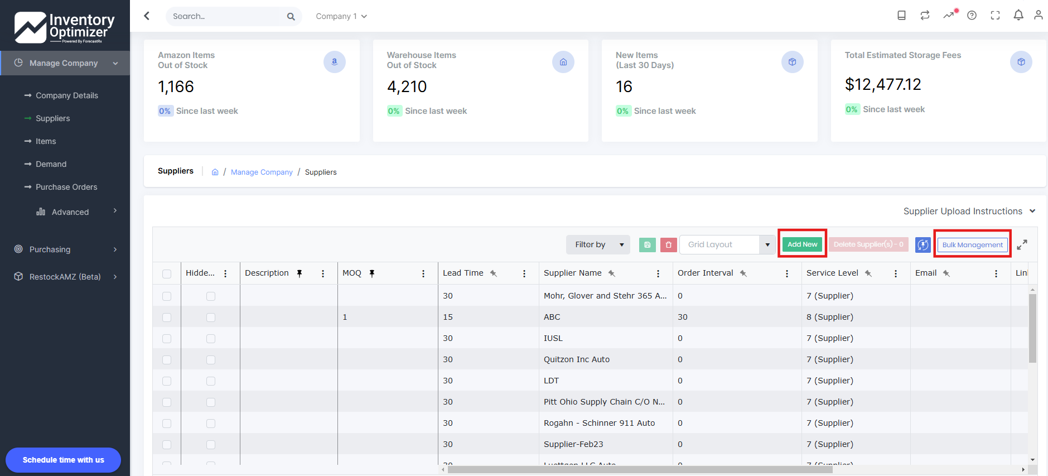Check the row checkbox for ABC supplier
Image resolution: width=1048 pixels, height=476 pixels.
click(x=167, y=317)
